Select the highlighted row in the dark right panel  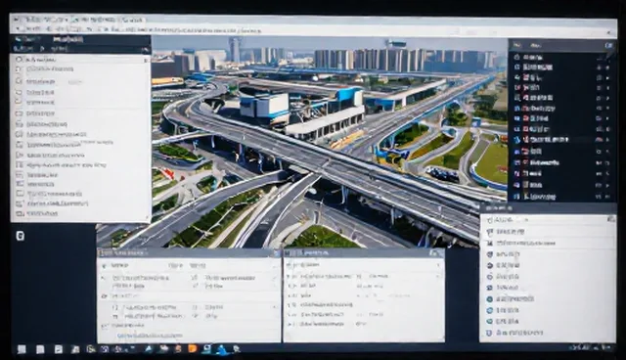(562, 140)
